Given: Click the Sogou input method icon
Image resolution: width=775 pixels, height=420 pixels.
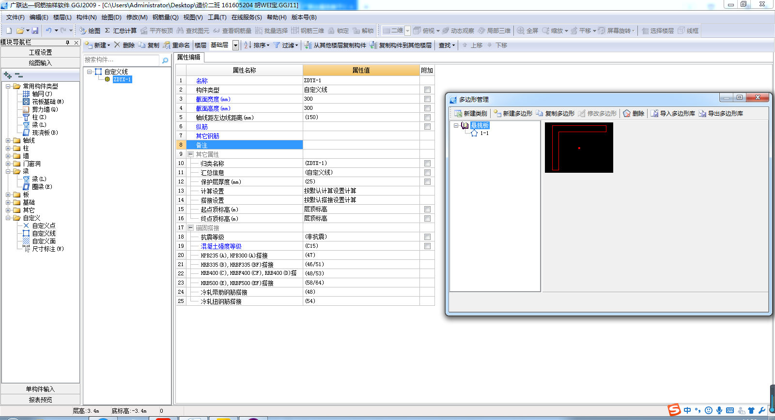Looking at the screenshot, I should click(x=674, y=410).
